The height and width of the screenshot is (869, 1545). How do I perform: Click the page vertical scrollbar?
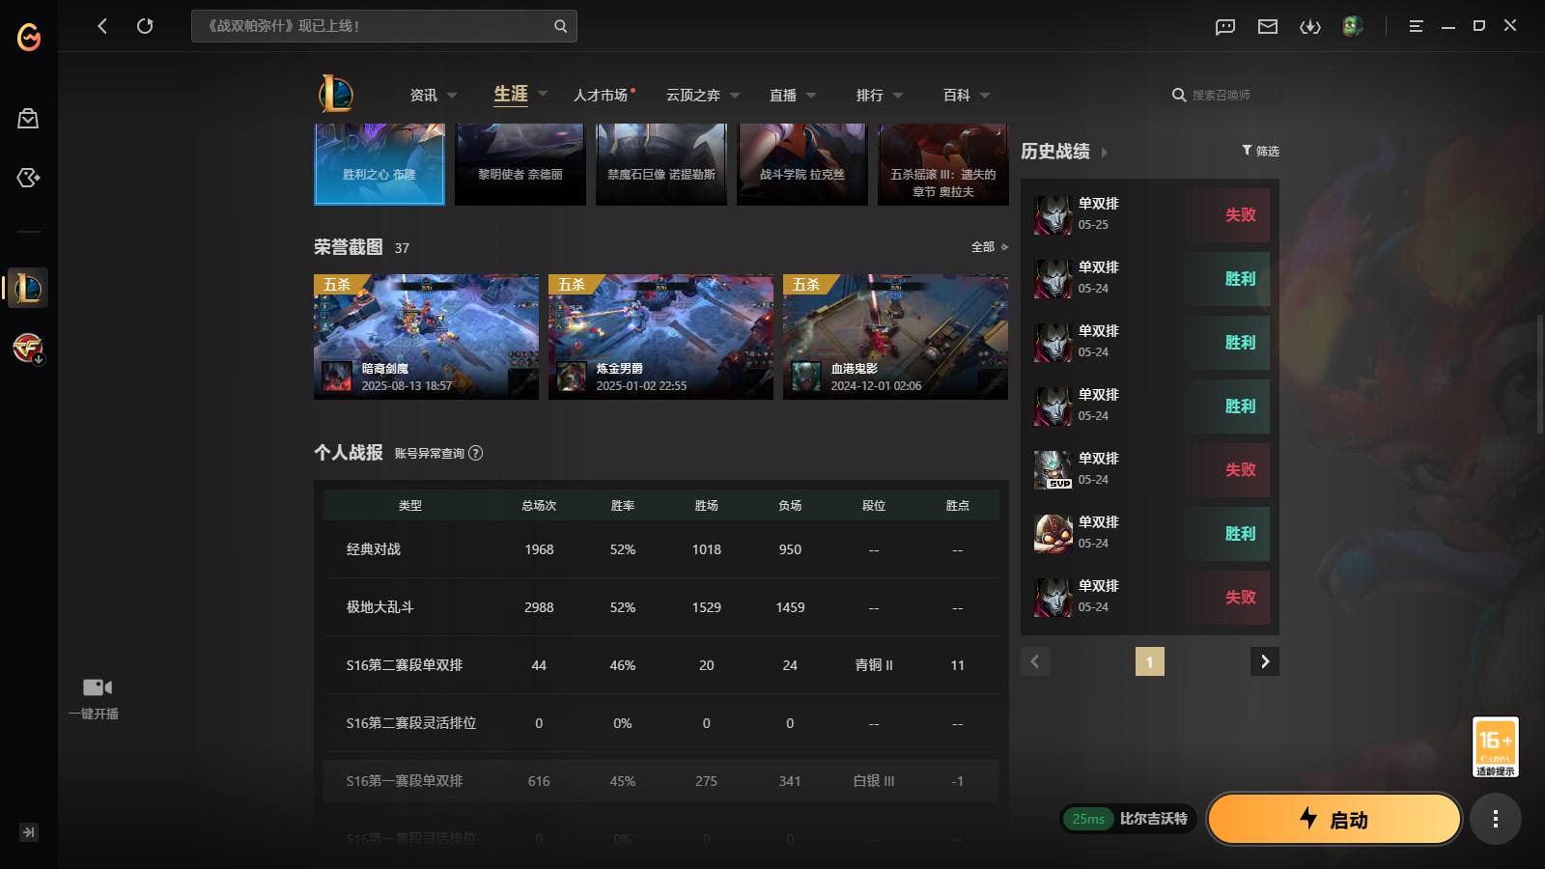click(x=1539, y=375)
